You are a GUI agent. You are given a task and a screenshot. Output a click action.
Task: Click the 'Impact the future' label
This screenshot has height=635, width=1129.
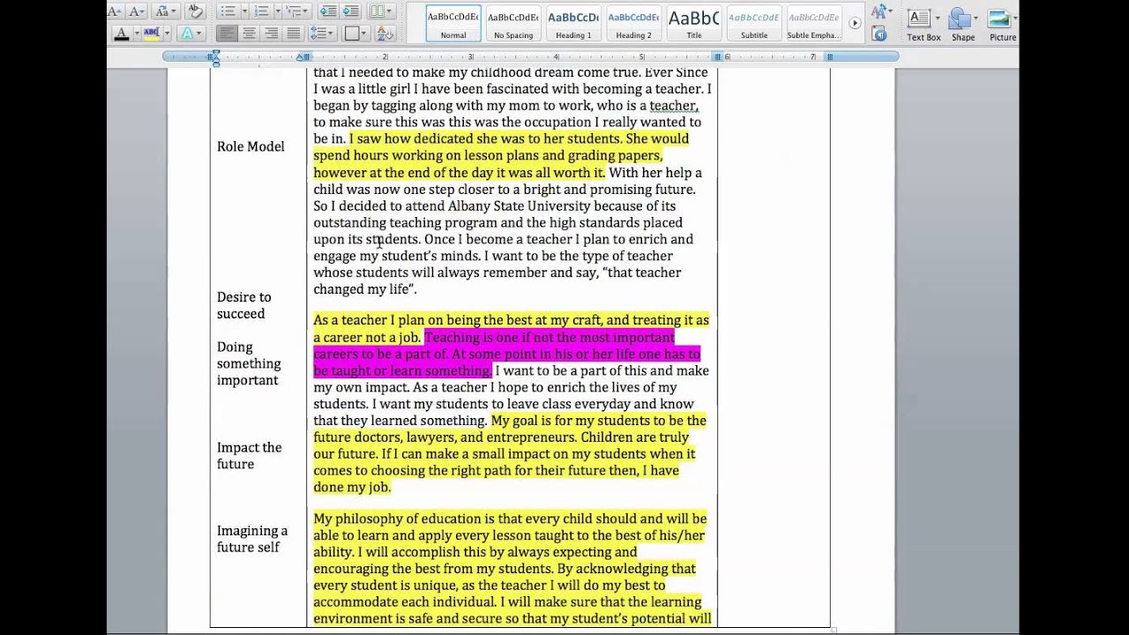click(x=250, y=456)
